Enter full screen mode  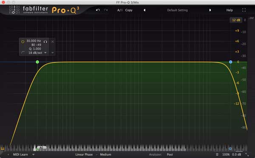click(x=244, y=10)
